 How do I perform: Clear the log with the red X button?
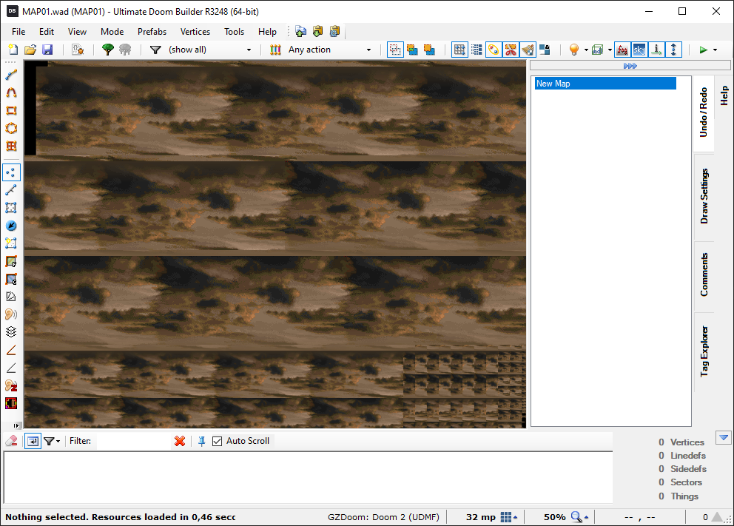coord(180,441)
